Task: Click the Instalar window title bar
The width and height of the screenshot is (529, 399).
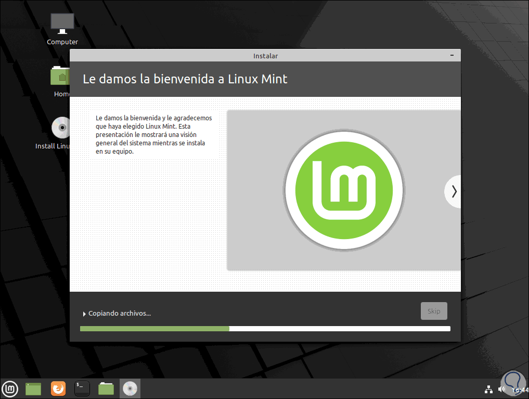Action: click(265, 56)
